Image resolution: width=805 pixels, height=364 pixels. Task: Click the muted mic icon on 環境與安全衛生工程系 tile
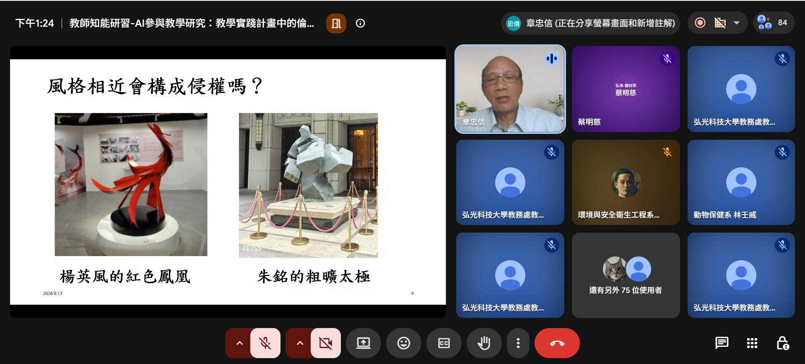tap(667, 152)
